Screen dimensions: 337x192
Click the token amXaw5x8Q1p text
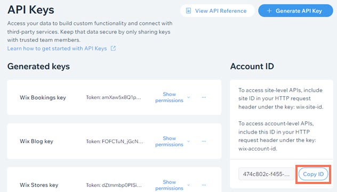[x=114, y=97]
